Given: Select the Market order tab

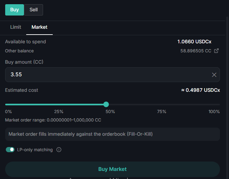Looking at the screenshot, I should click(39, 27).
